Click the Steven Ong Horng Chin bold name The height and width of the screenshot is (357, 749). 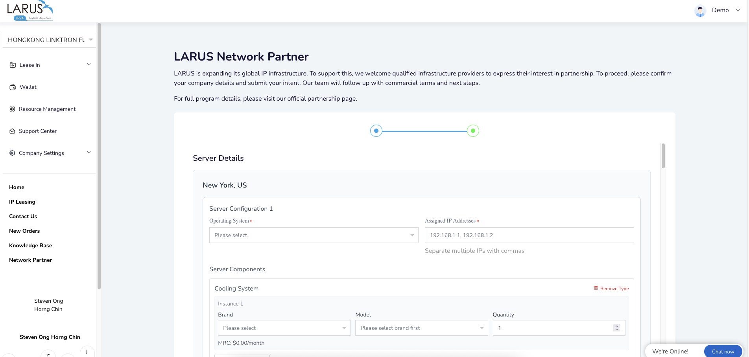pos(50,337)
